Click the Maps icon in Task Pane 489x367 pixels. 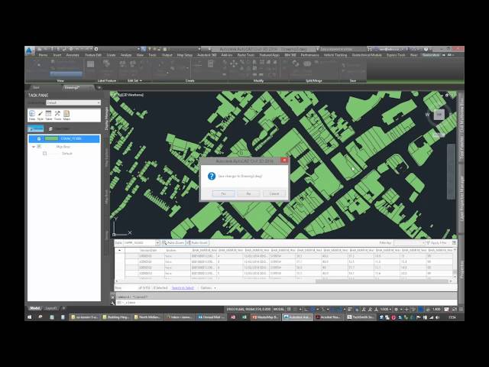[x=66, y=115]
